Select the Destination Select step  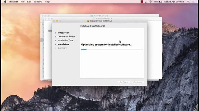point(66,36)
